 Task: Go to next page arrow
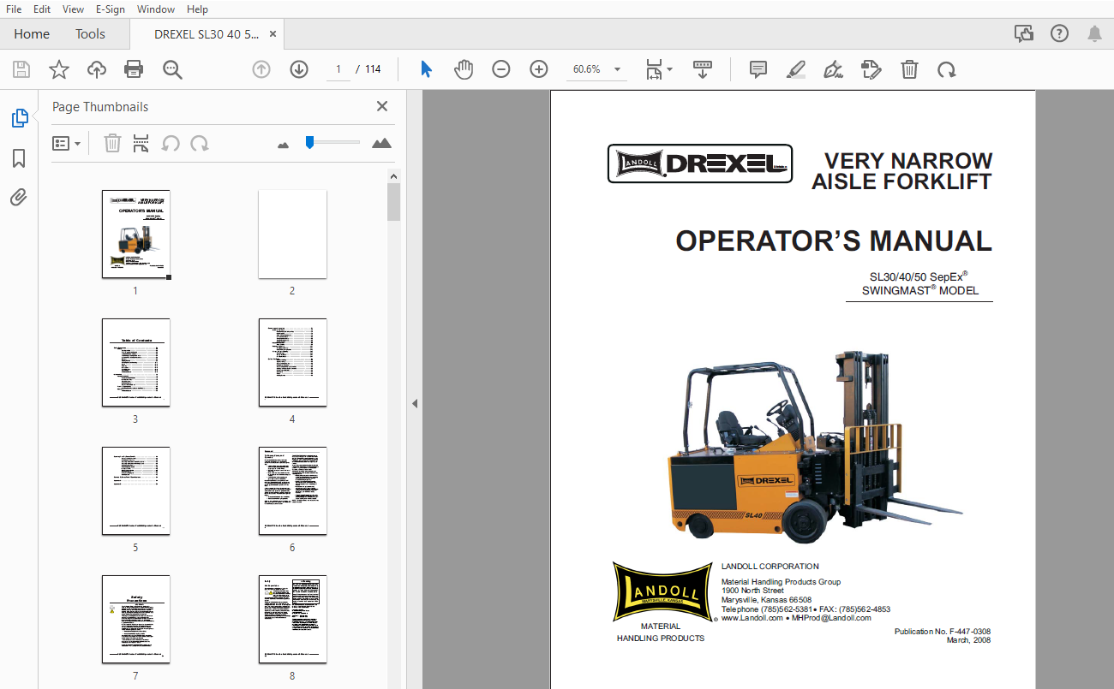point(299,69)
